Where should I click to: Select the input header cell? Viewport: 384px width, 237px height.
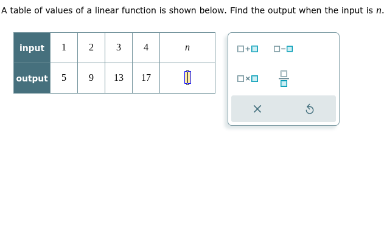point(32,47)
